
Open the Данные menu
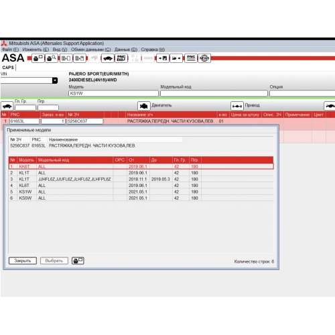(126, 50)
